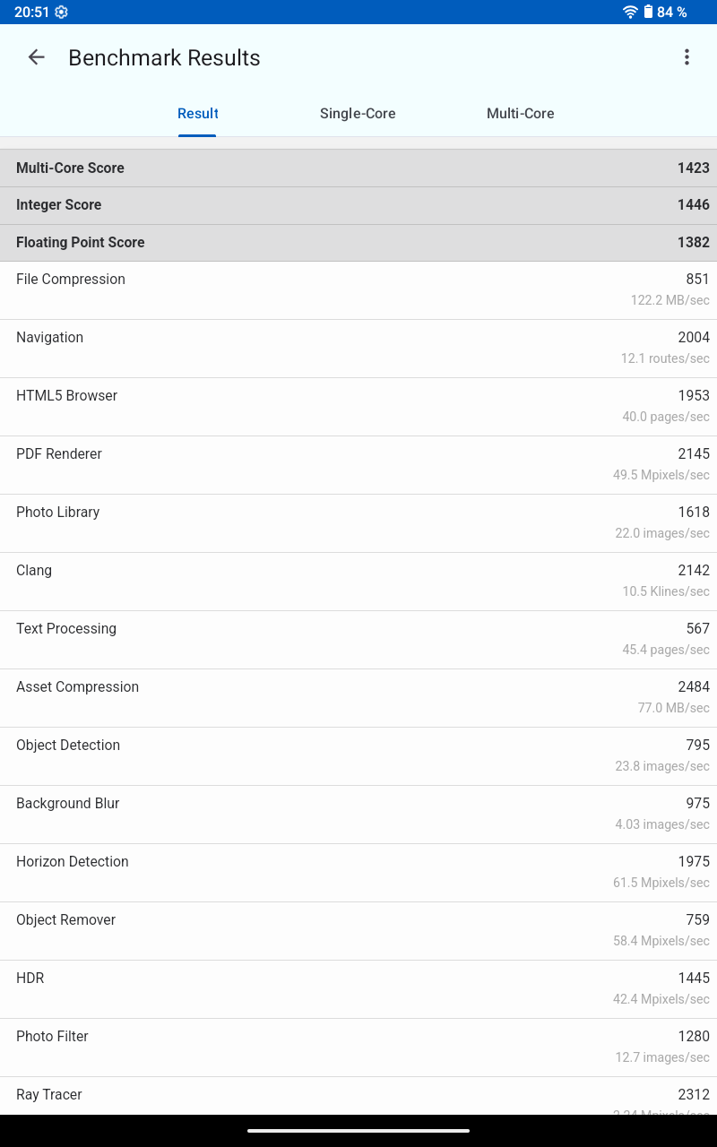Tap the battery status icon
Image resolution: width=717 pixels, height=1147 pixels.
pos(648,13)
